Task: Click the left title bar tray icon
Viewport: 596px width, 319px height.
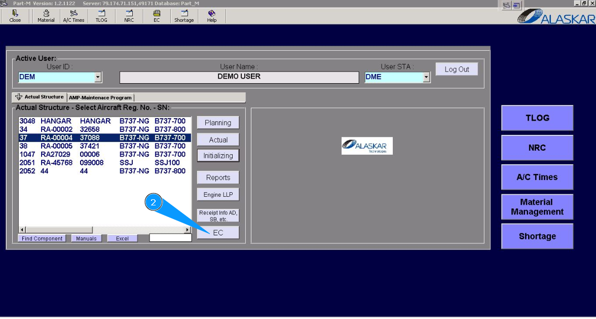Action: pos(506,5)
